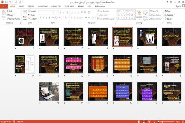Toggle Underline formatting button
This screenshot has width=185, height=123.
(47, 18)
